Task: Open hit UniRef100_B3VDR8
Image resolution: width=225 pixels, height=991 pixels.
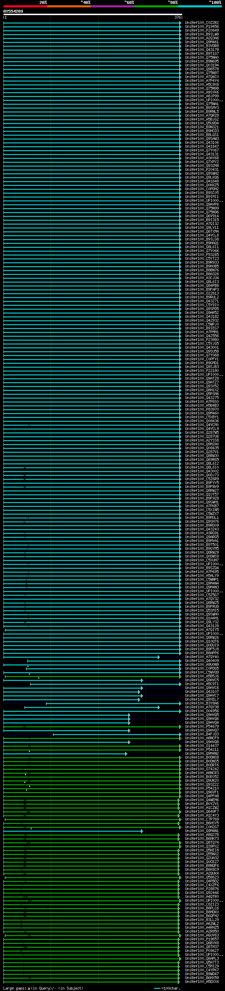Action: click(x=202, y=46)
